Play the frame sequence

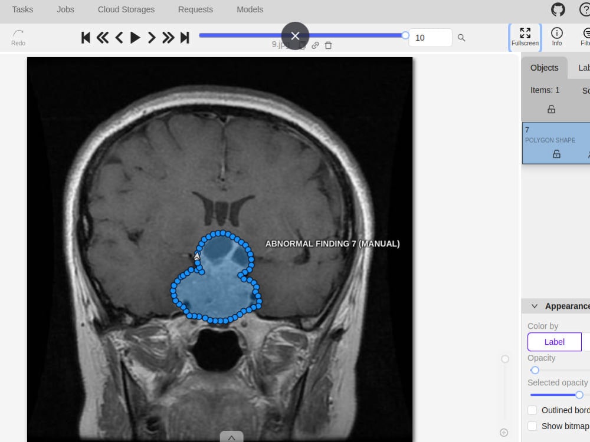coord(135,38)
